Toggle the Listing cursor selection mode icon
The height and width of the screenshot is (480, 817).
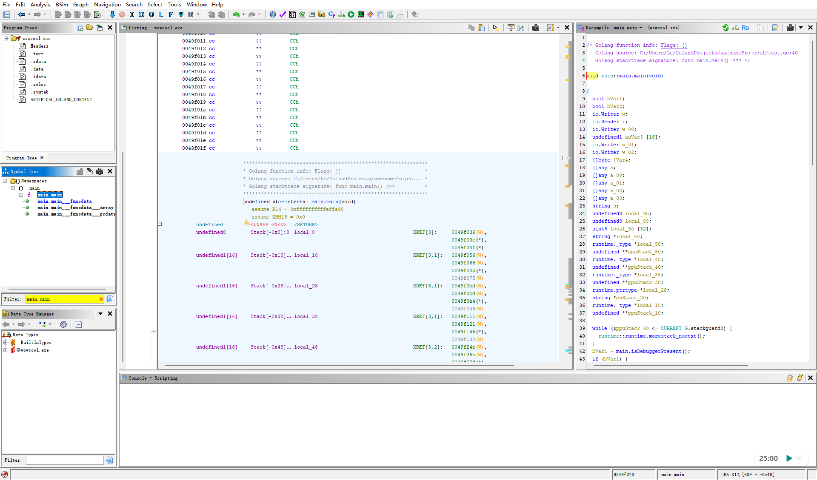[495, 28]
